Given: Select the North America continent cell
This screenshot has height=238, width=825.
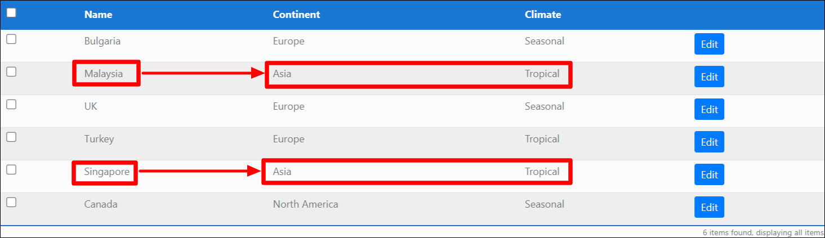Looking at the screenshot, I should click(306, 204).
